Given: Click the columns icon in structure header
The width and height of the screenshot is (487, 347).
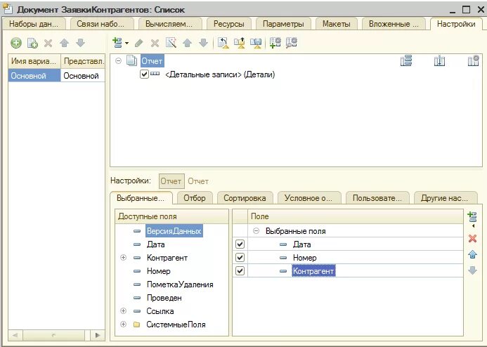Looking at the screenshot, I should [x=439, y=60].
